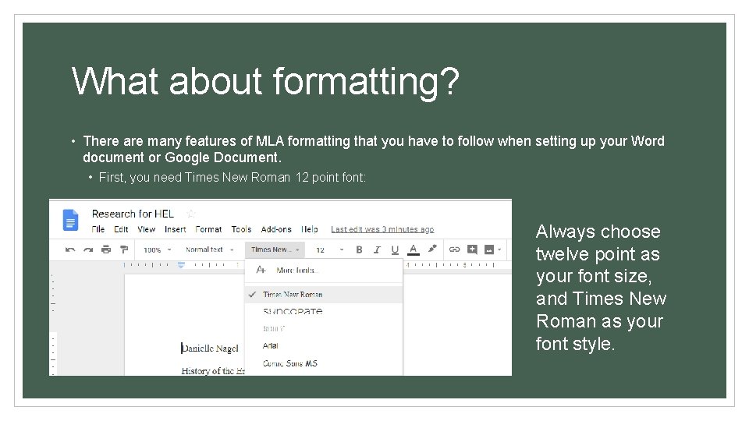Screen dimensions: 749x421
Task: Toggle Bold formatting
Action: [x=359, y=249]
